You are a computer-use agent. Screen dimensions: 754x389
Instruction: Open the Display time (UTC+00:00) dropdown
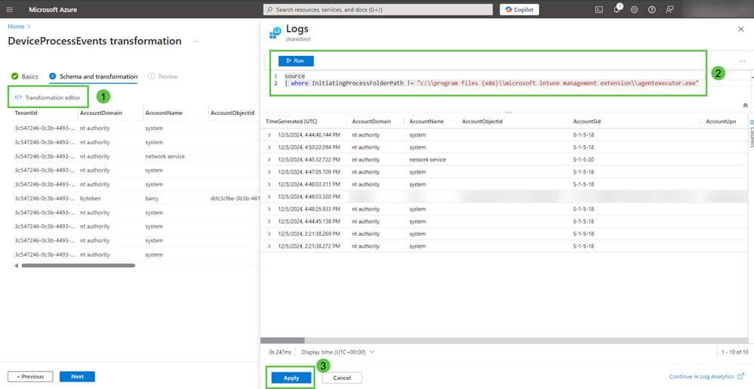337,352
